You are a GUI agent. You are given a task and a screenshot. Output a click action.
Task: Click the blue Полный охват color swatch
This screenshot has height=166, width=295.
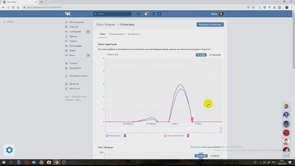tap(125, 136)
